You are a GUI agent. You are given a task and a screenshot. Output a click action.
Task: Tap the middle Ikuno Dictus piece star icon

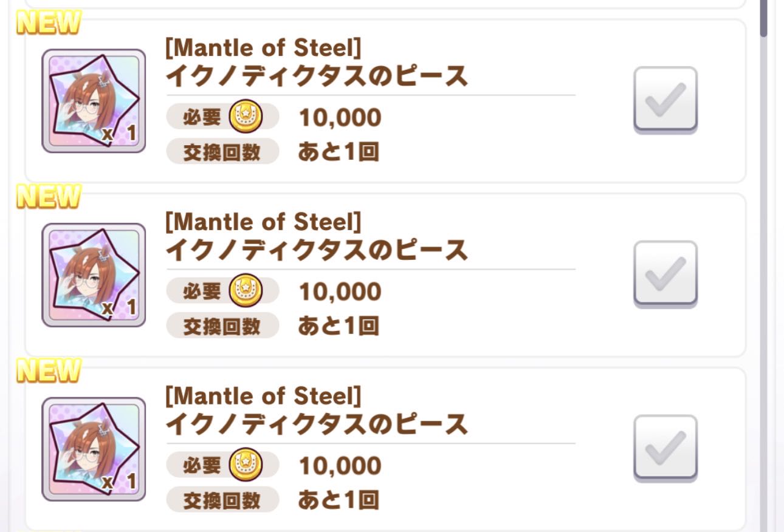point(94,275)
